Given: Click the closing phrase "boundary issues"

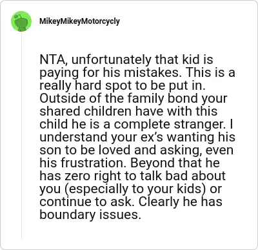Looking at the screenshot, I should tap(90, 214).
